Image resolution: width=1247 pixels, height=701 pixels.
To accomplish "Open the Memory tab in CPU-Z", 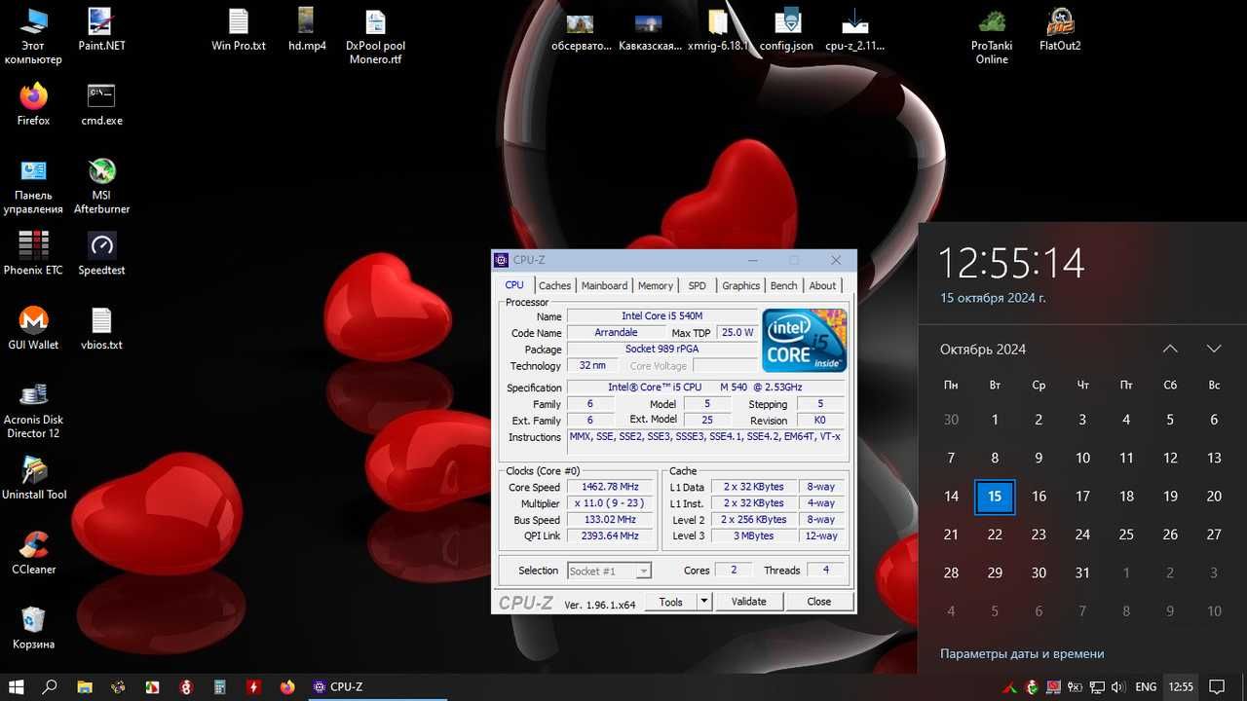I will coord(656,285).
